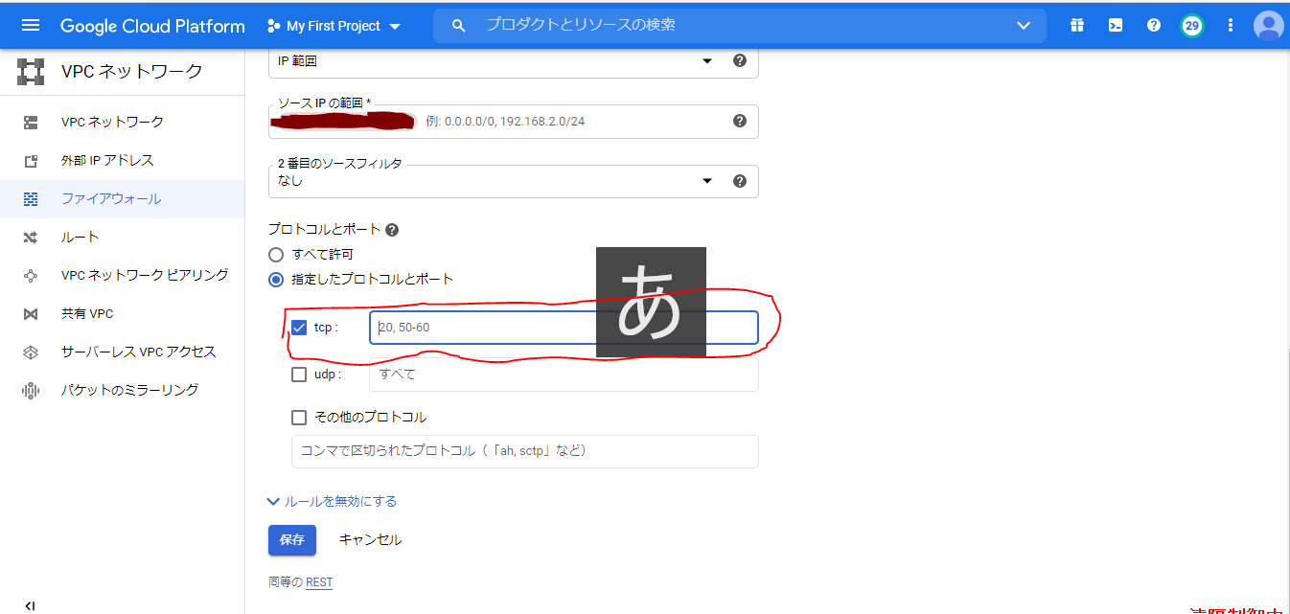Image resolution: width=1290 pixels, height=614 pixels.
Task: Click the 保存 button
Action: 291,539
